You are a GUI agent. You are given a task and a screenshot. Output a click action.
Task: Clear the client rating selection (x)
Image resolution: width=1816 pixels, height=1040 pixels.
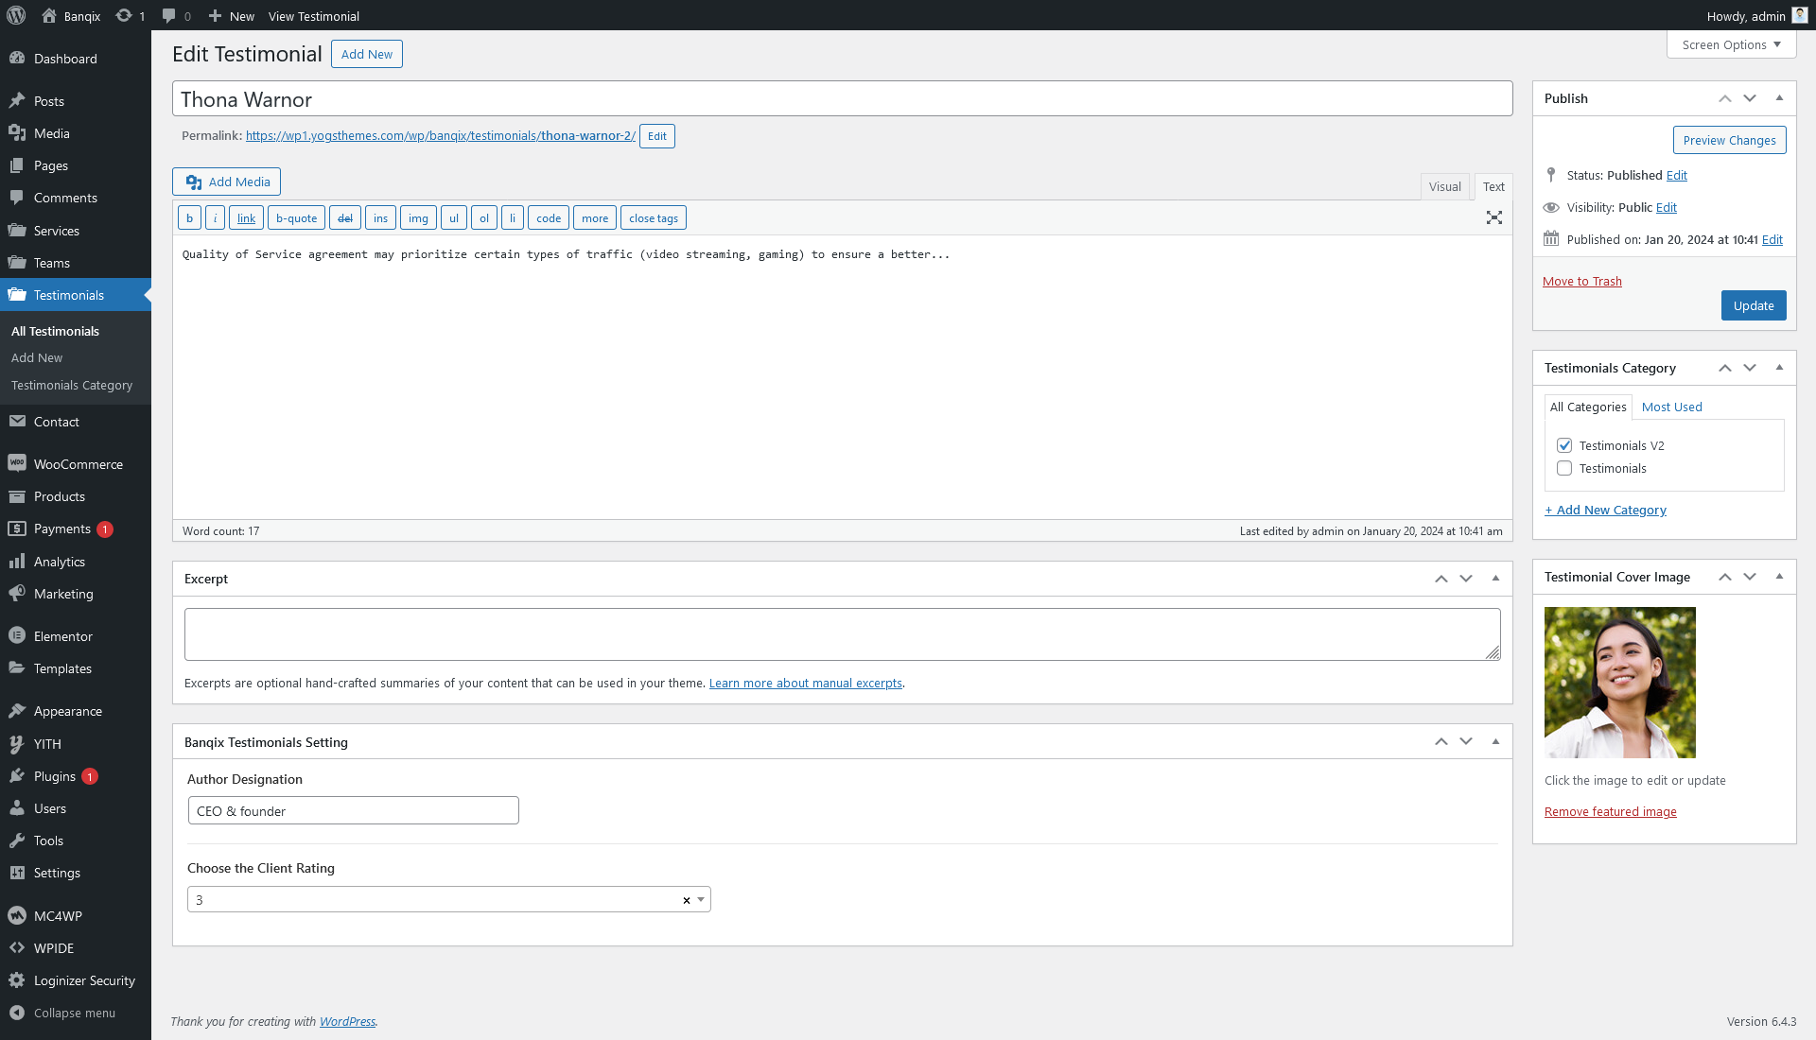click(x=687, y=900)
